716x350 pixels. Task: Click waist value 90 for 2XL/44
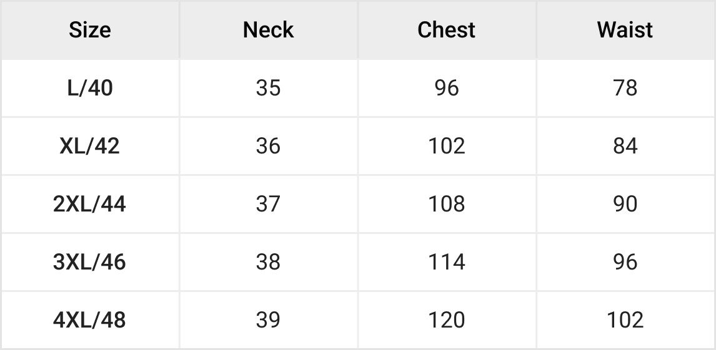point(625,204)
